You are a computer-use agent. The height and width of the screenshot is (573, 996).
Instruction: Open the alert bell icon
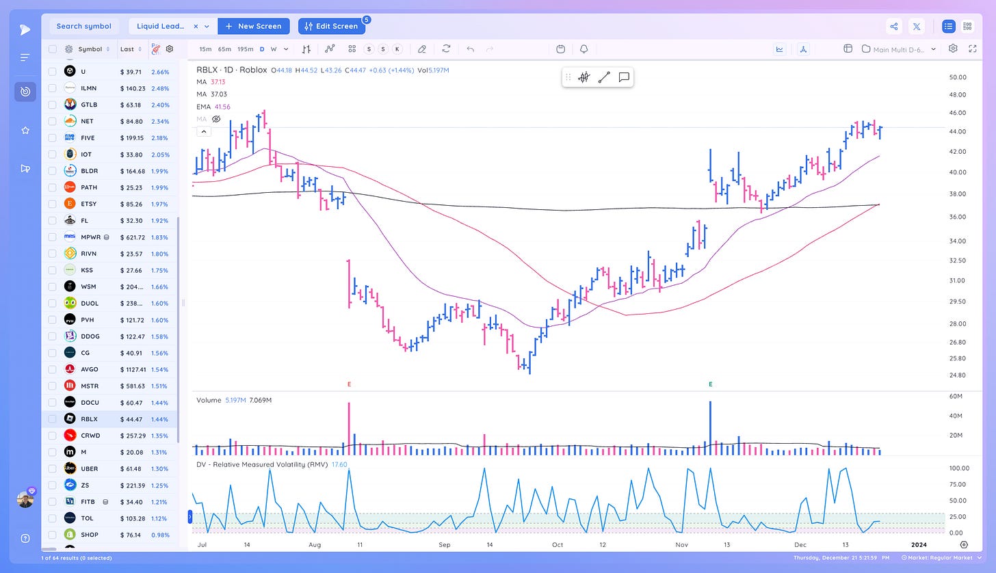click(584, 49)
